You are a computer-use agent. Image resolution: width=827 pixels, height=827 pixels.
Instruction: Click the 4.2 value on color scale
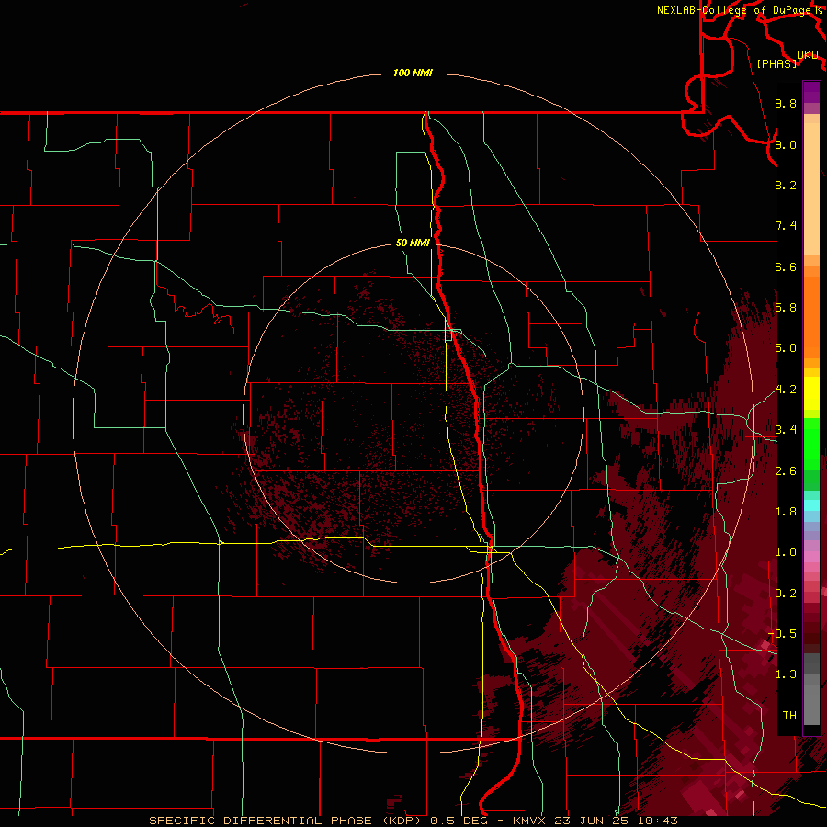pos(786,390)
